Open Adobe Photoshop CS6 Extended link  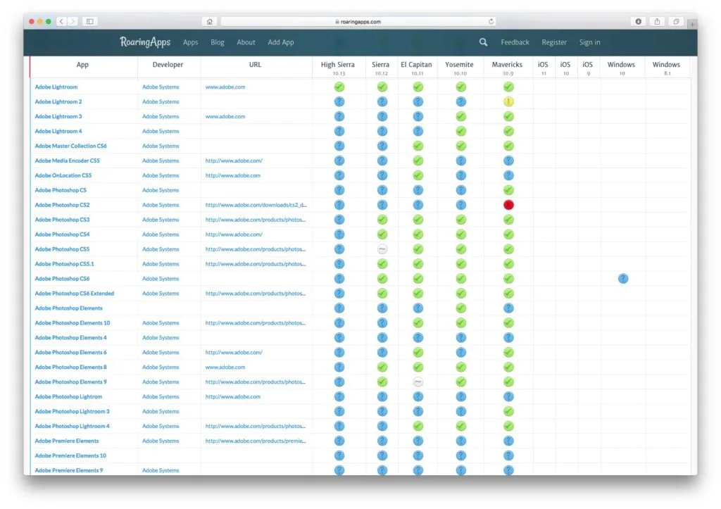pos(75,294)
